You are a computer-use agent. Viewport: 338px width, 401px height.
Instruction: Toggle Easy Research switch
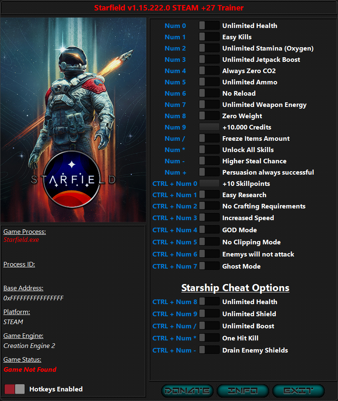coord(209,194)
